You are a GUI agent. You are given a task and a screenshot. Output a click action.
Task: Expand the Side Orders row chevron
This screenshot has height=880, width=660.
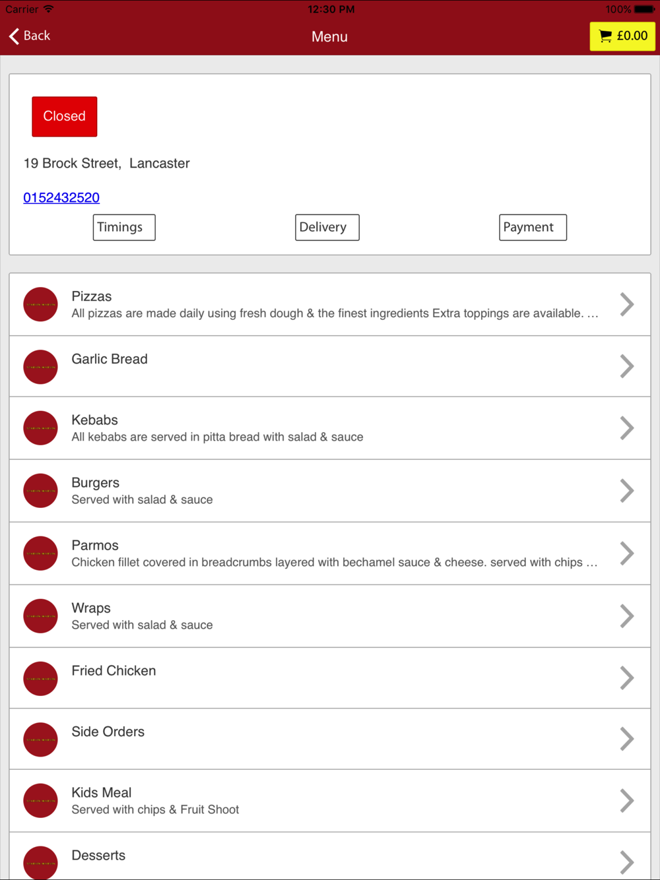pos(627,739)
